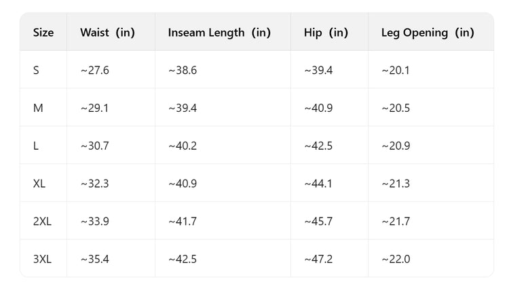The height and width of the screenshot is (284, 509).
Task: Click the size L row label
Action: point(36,146)
